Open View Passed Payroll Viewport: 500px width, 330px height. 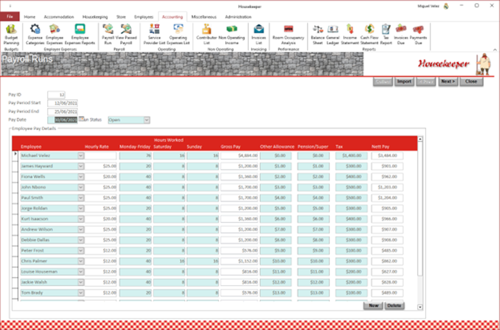click(x=126, y=34)
